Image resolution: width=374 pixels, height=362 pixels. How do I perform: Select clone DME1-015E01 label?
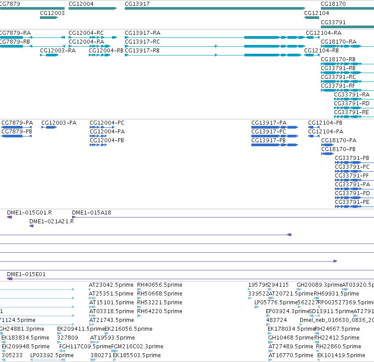[x=26, y=274]
